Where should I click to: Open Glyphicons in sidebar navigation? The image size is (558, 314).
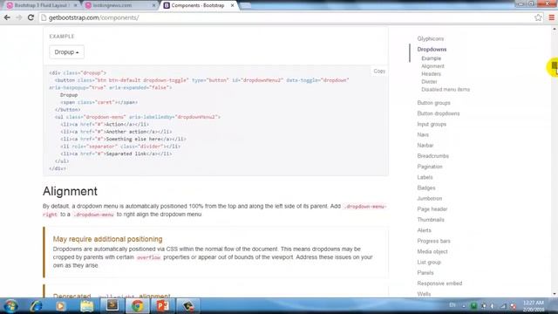[x=430, y=38]
